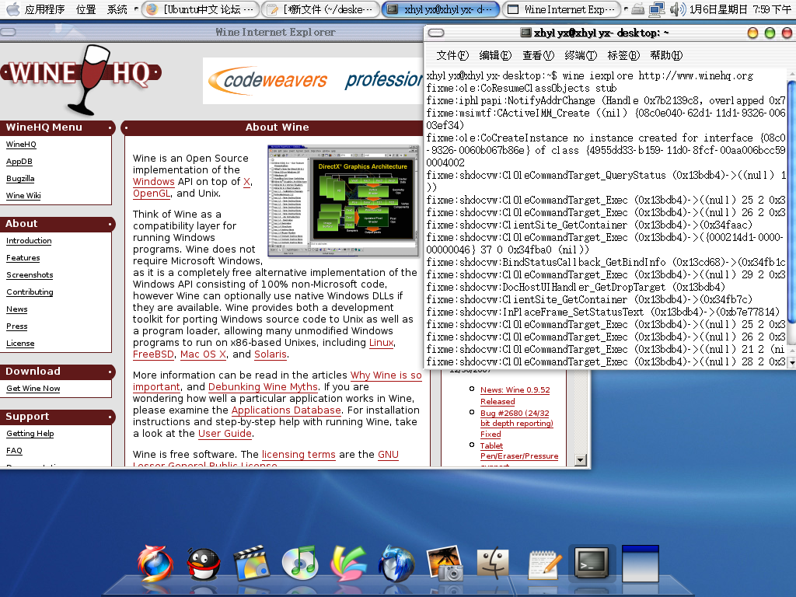
Task: Open terminal 标签(B) menu
Action: 623,55
